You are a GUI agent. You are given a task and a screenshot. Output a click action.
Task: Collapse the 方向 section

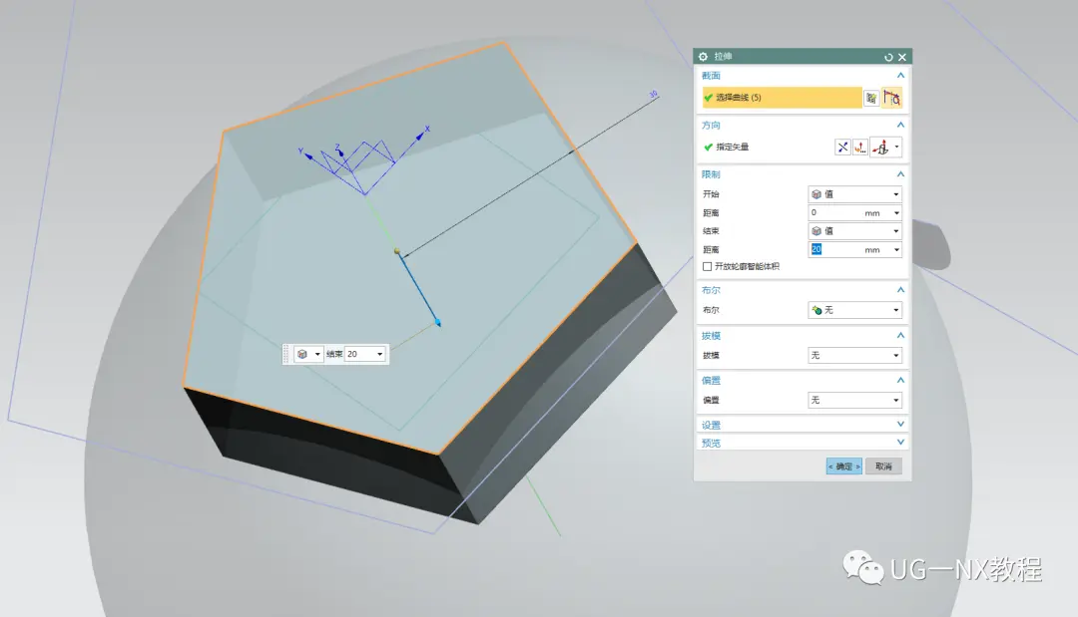click(900, 125)
